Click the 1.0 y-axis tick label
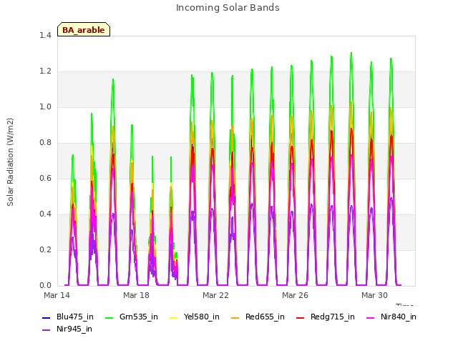 [x=45, y=107]
